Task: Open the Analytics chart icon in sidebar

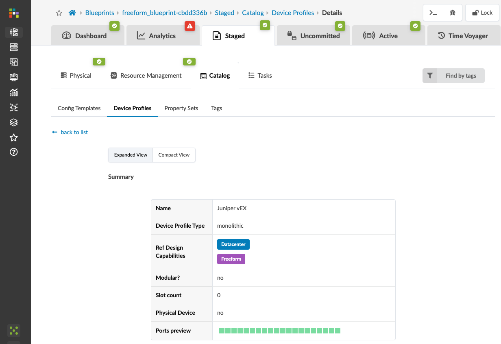Action: (x=14, y=92)
